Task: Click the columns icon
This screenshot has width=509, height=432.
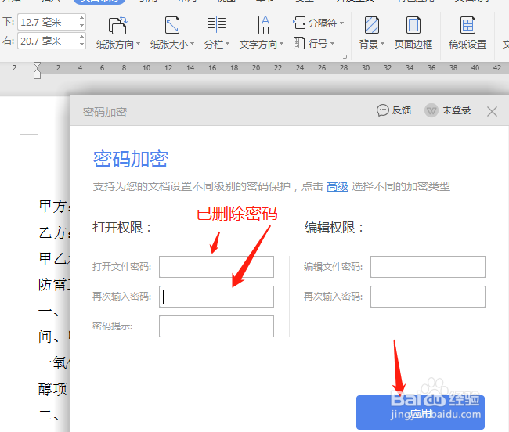Action: click(216, 25)
